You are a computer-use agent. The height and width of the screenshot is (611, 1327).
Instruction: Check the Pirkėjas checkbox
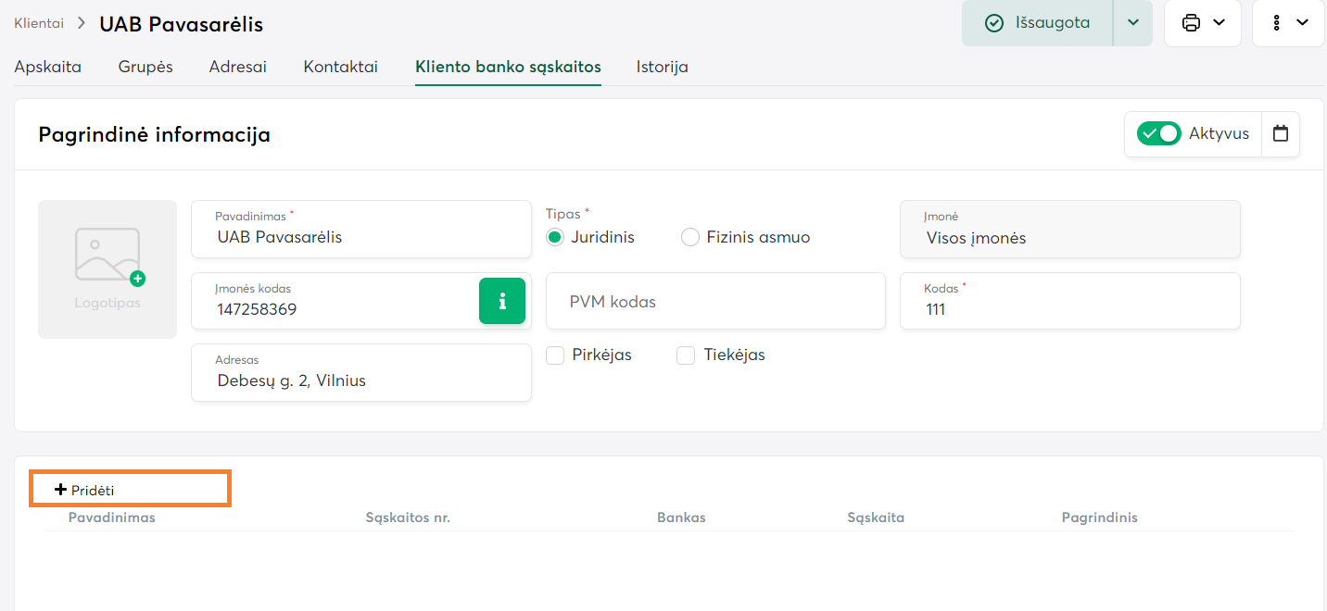pyautogui.click(x=555, y=355)
